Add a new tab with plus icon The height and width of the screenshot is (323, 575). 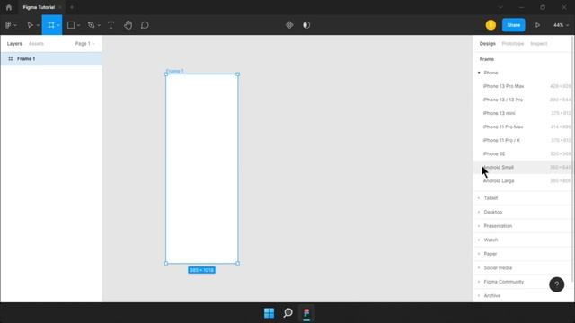[72, 7]
